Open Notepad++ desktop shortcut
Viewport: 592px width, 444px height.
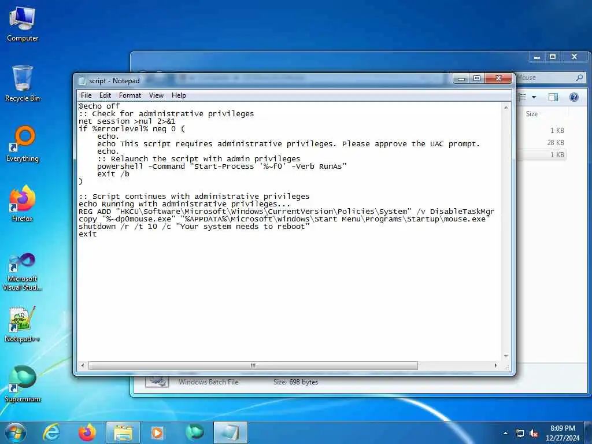click(23, 324)
